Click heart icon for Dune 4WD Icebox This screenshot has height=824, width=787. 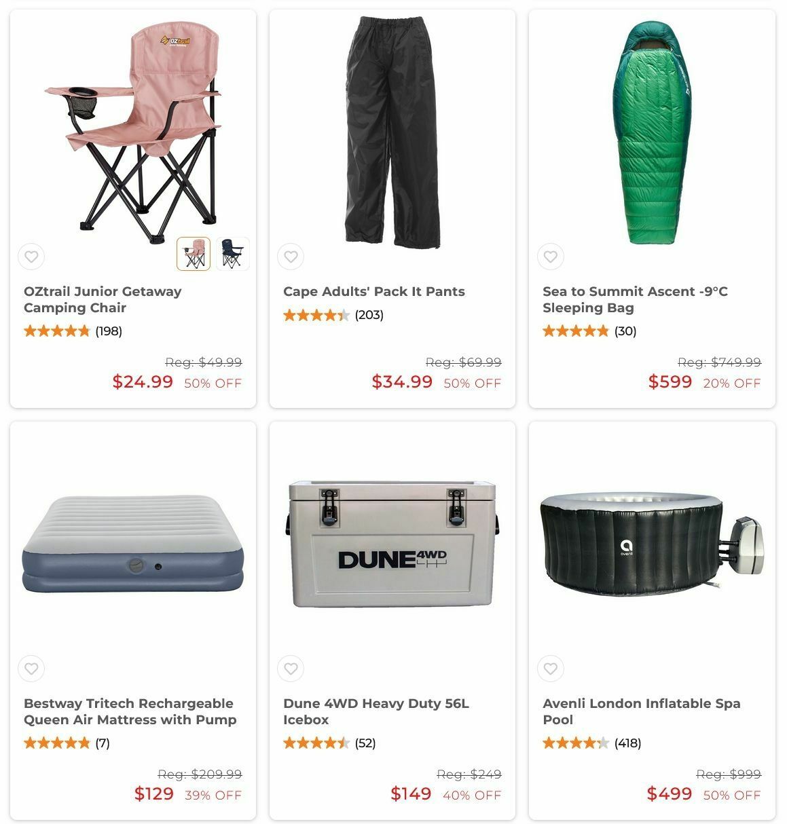[291, 669]
